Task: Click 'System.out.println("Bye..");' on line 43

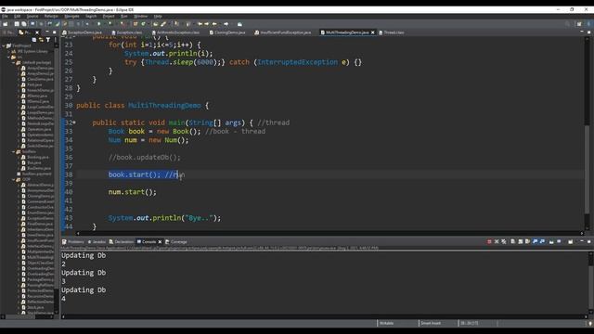Action: pos(164,218)
